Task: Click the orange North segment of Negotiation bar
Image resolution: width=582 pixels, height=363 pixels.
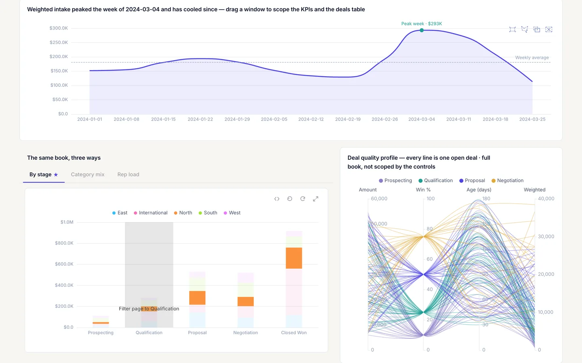Action: [x=245, y=301]
